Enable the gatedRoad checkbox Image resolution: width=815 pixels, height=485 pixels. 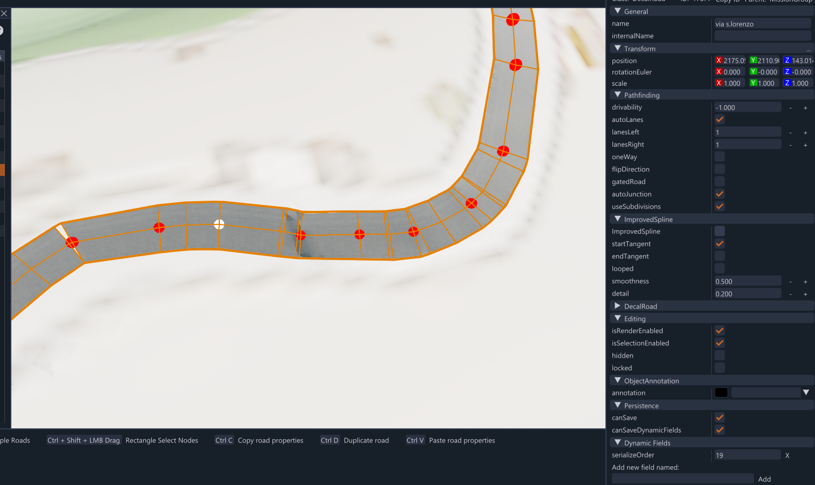tap(720, 182)
